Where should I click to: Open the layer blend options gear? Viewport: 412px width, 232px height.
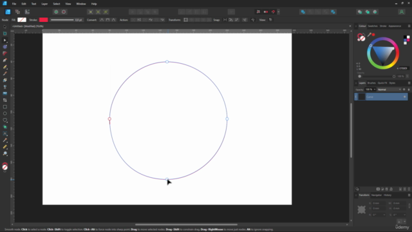[x=404, y=90]
